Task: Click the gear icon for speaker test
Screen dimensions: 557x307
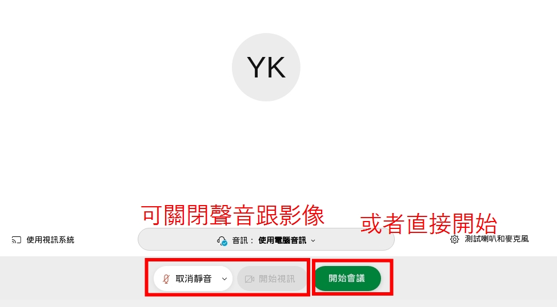Action: point(454,239)
